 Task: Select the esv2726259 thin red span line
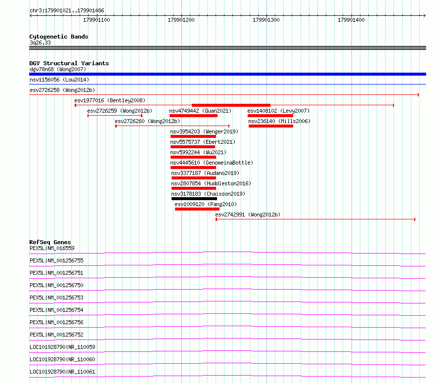click(x=115, y=116)
